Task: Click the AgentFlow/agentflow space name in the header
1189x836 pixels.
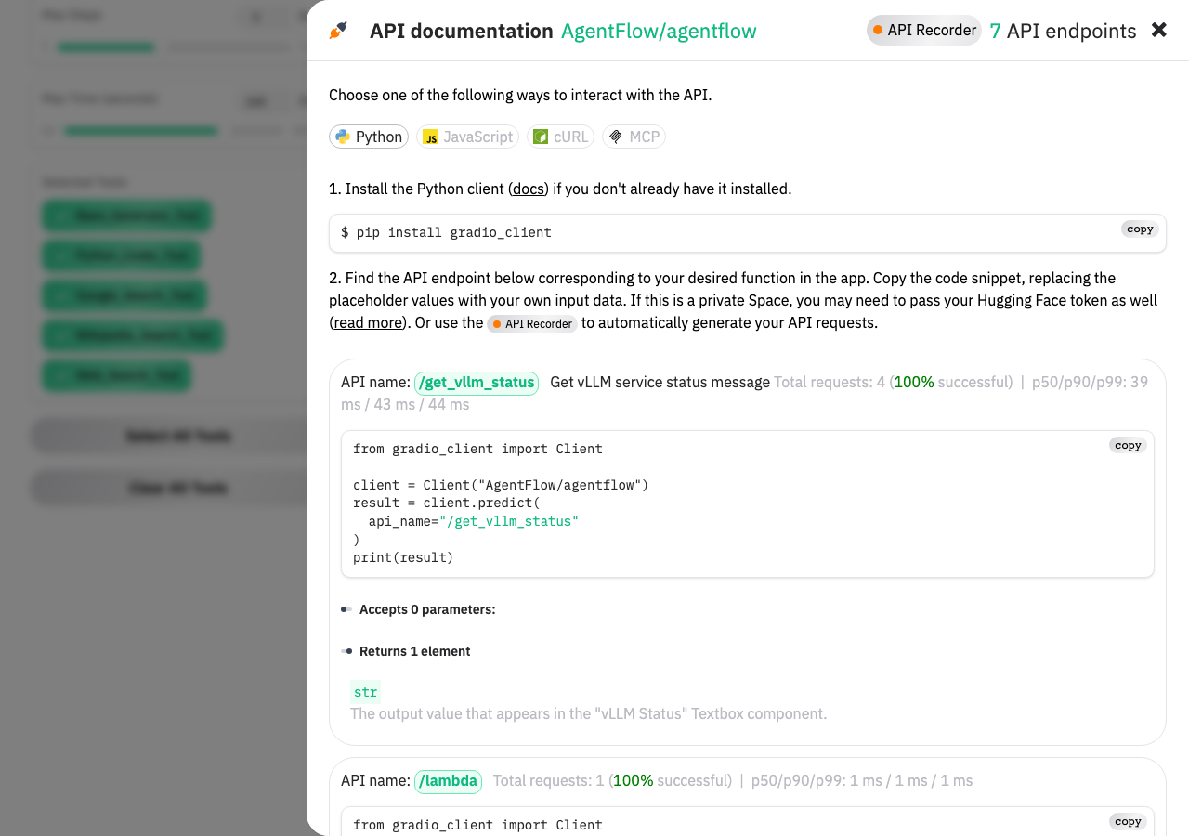Action: click(659, 31)
